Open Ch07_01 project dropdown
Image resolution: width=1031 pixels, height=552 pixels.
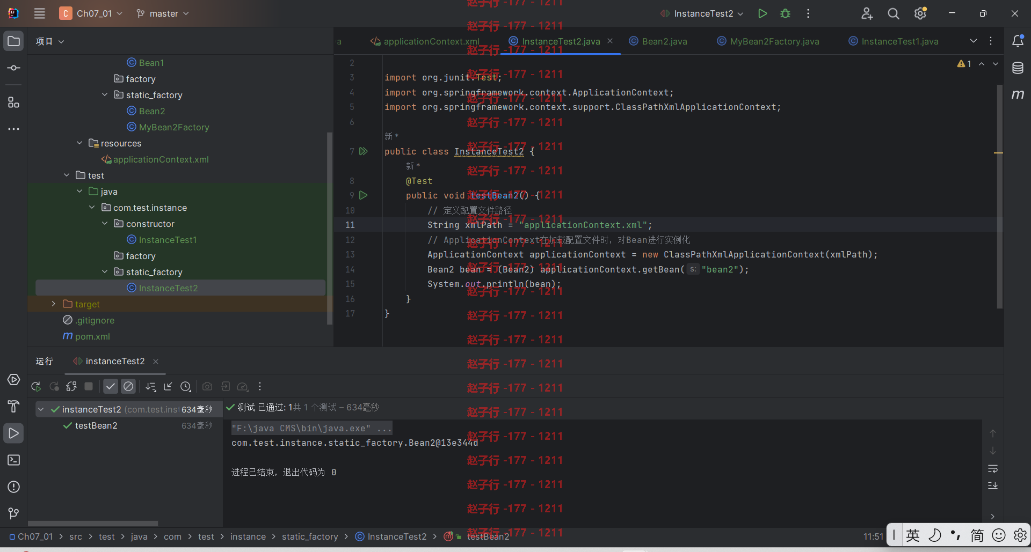(91, 13)
